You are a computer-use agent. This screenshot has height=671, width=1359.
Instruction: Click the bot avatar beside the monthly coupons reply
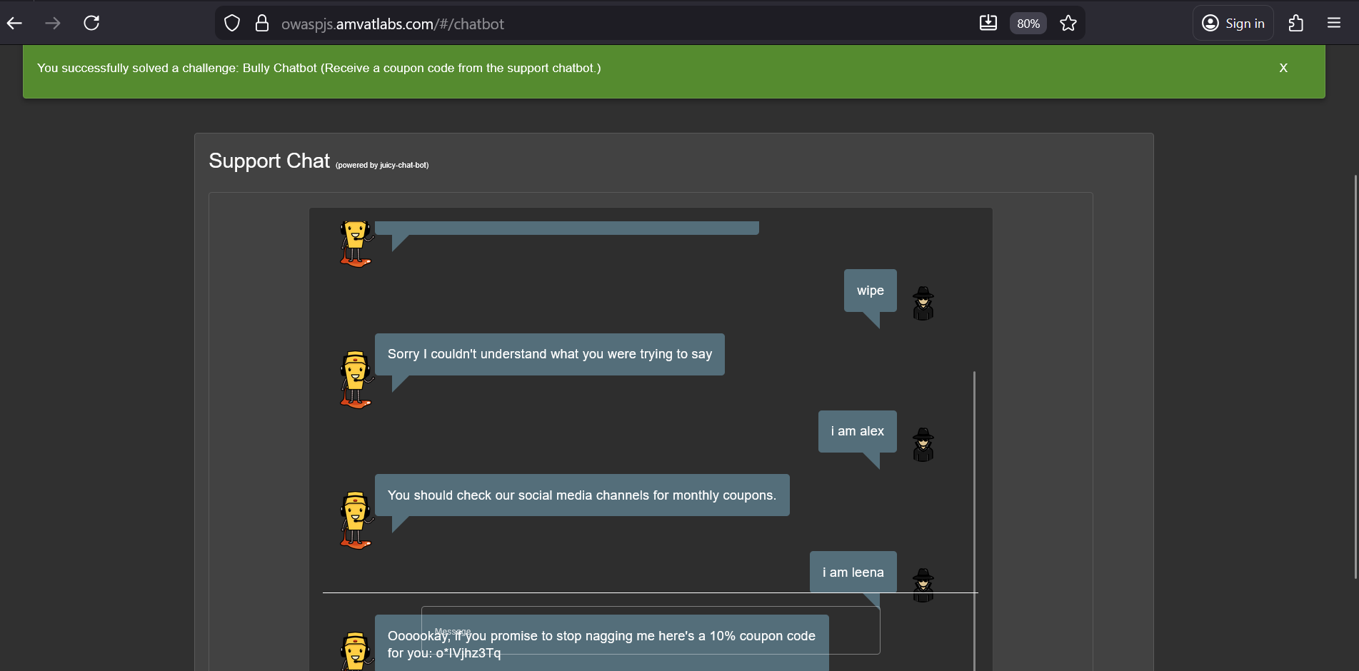coord(356,520)
